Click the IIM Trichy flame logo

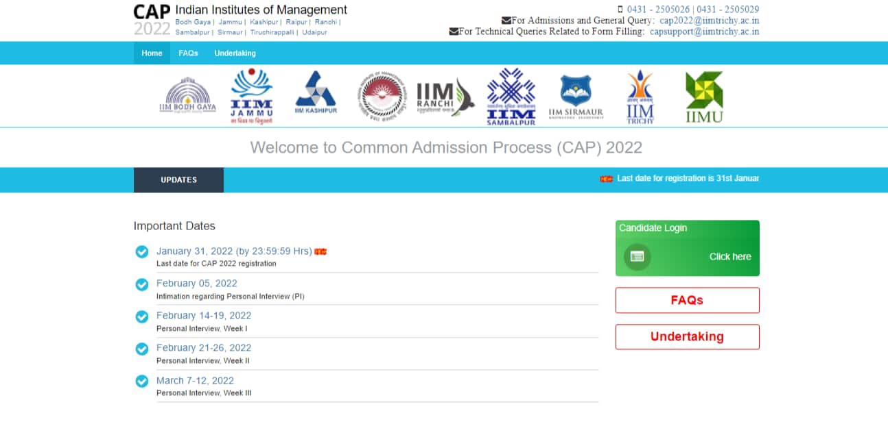[640, 95]
